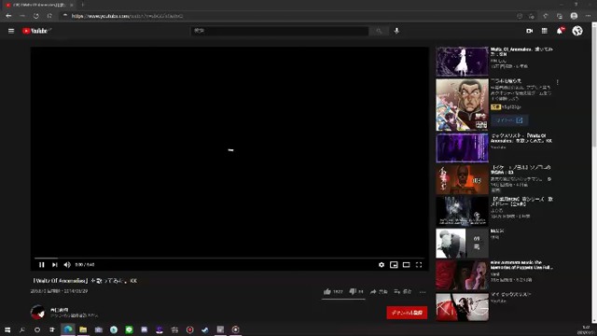Click the video progress bar
597x336 pixels.
click(229, 259)
